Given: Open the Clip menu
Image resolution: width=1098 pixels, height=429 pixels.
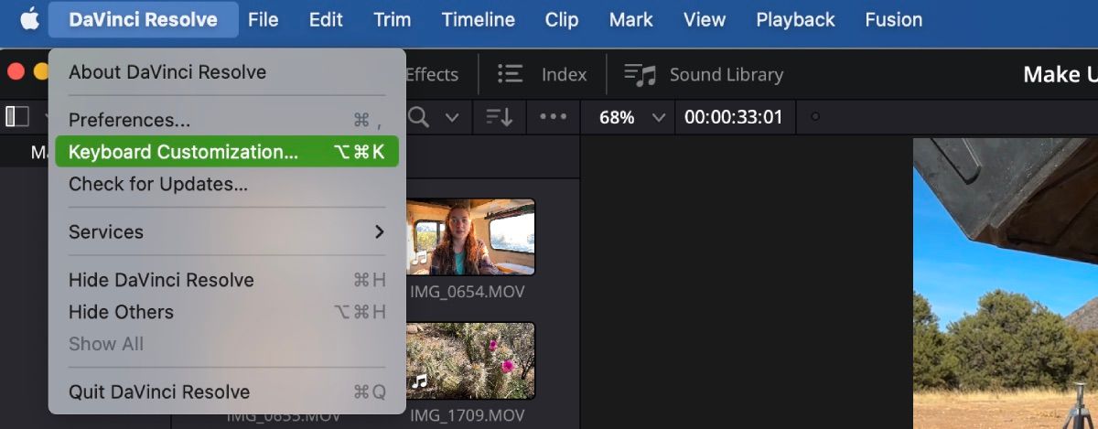Looking at the screenshot, I should pos(561,19).
